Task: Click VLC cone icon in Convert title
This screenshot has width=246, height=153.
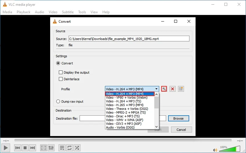Action: pos(55,21)
